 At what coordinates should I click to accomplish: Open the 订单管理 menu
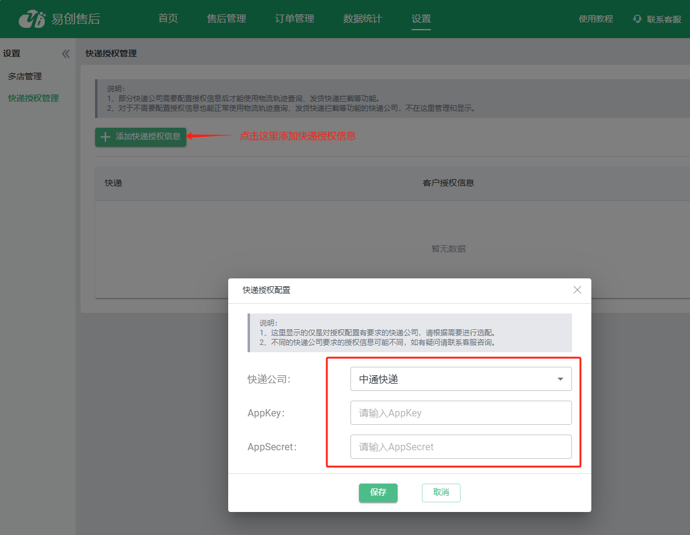click(x=294, y=19)
